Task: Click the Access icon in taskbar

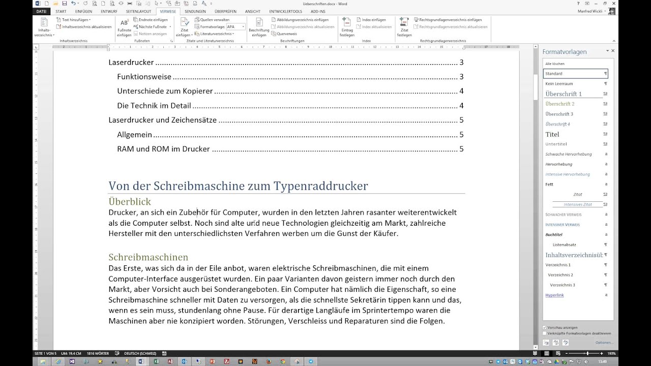Action: tap(170, 361)
